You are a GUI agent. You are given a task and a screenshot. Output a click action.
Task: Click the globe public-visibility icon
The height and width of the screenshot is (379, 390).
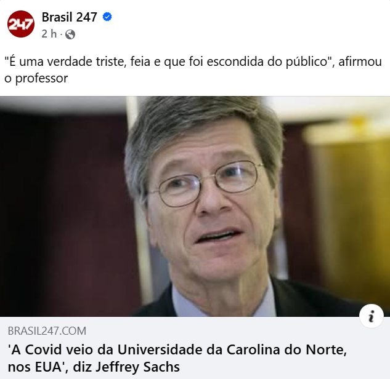coord(70,34)
